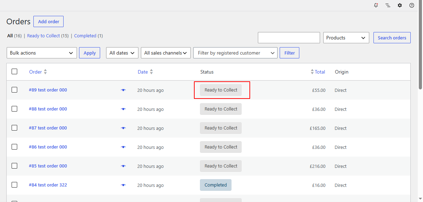The height and width of the screenshot is (202, 423).
Task: Open order #88 test order 000
Action: pyautogui.click(x=48, y=109)
